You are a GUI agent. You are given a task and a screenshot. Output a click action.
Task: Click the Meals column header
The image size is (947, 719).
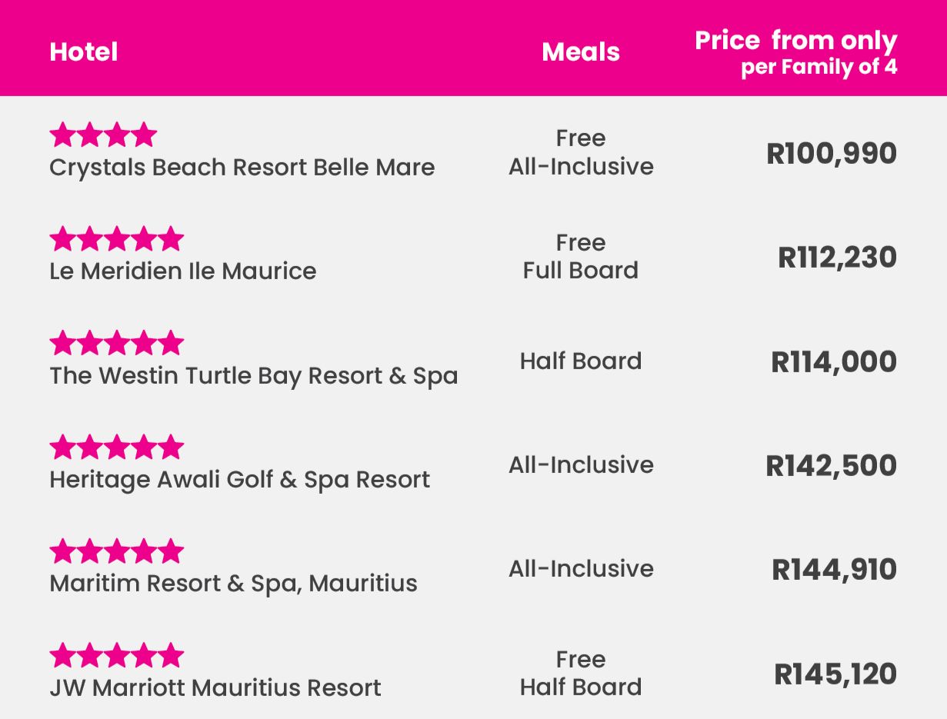pos(581,52)
